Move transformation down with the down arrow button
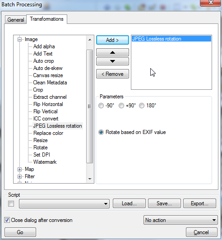Image resolution: width=222 pixels, height=240 pixels. coord(112,61)
